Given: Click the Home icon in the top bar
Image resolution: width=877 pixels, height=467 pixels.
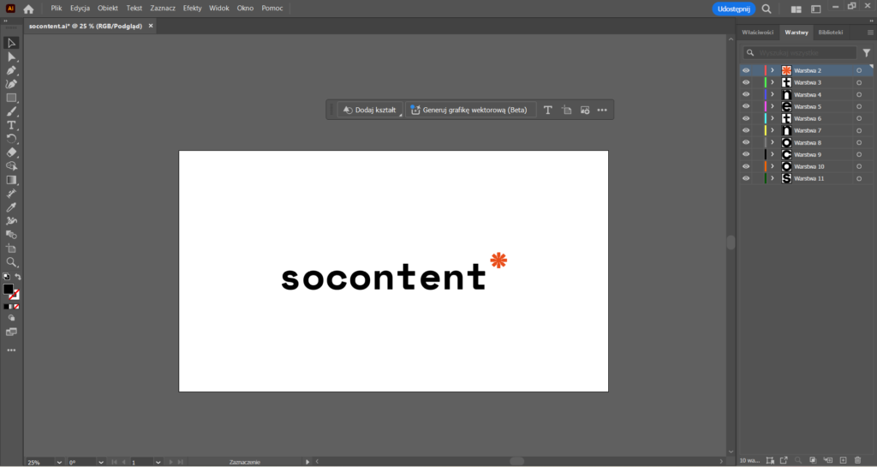Looking at the screenshot, I should pos(28,9).
